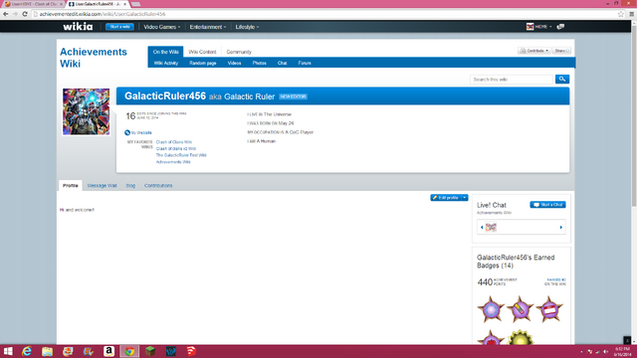
Task: Reload the page using browser refresh
Action: (x=25, y=14)
